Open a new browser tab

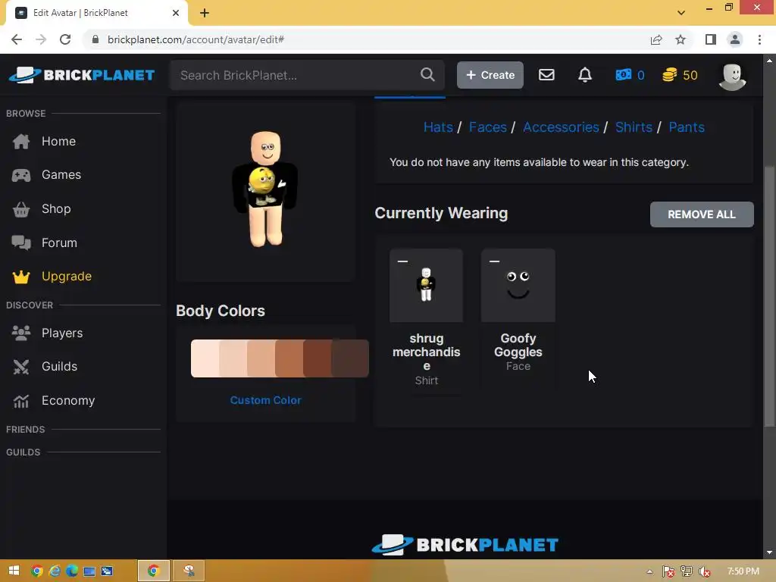205,13
